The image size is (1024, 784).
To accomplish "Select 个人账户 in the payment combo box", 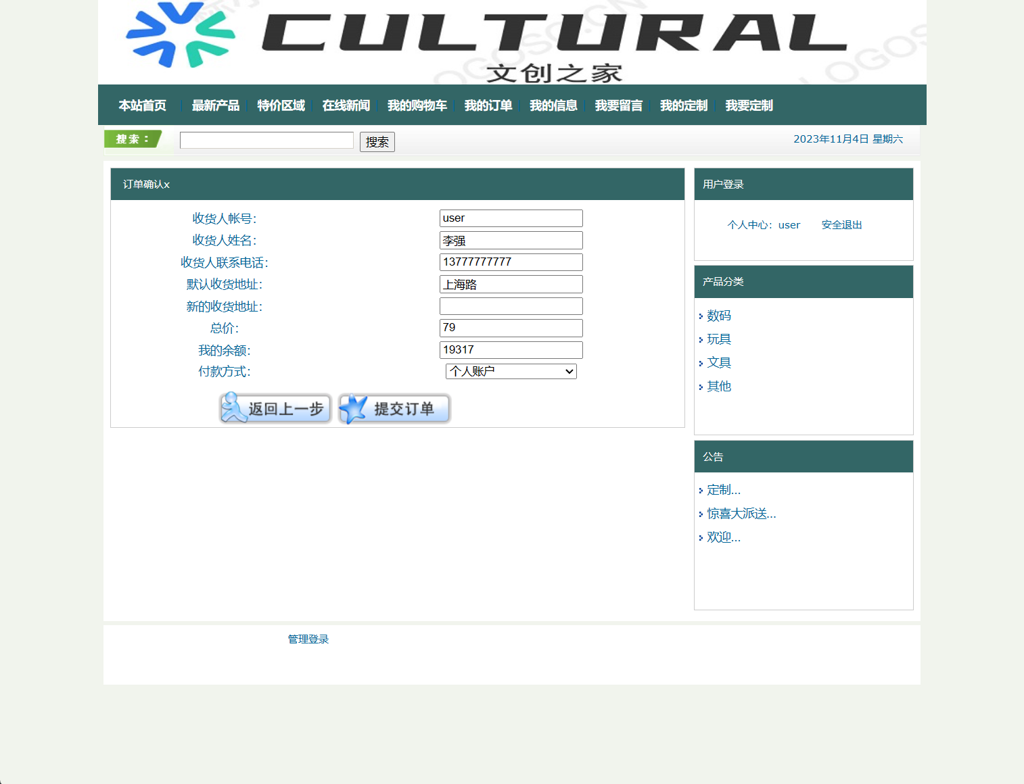I will coord(511,371).
